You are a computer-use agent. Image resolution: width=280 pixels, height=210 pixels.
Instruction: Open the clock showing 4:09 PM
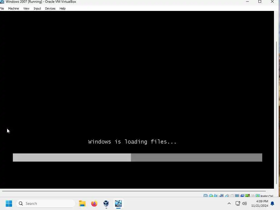(x=260, y=203)
